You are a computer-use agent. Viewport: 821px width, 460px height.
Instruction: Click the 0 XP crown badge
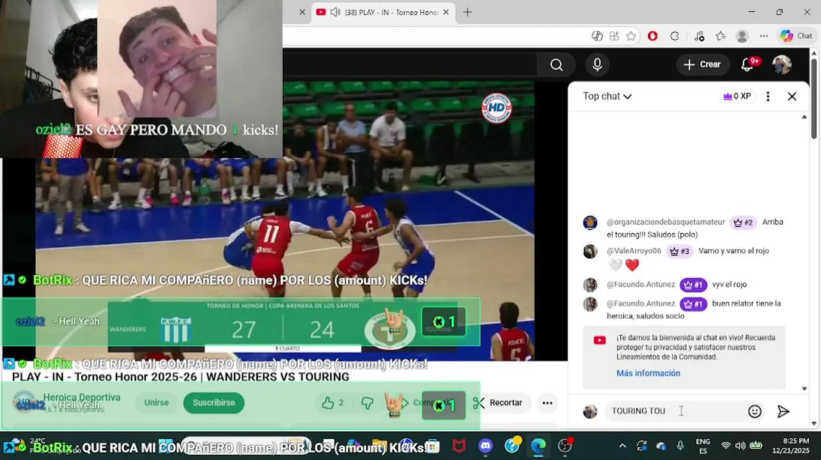tap(737, 96)
